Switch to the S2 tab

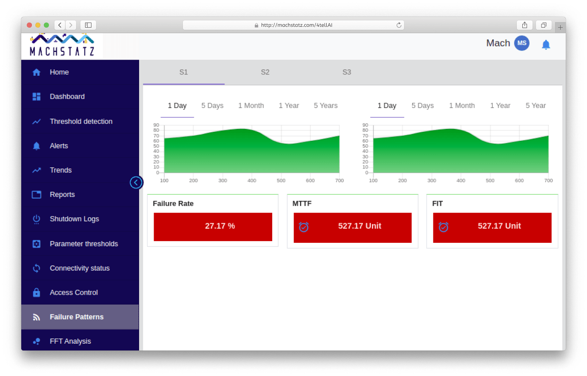click(x=265, y=72)
